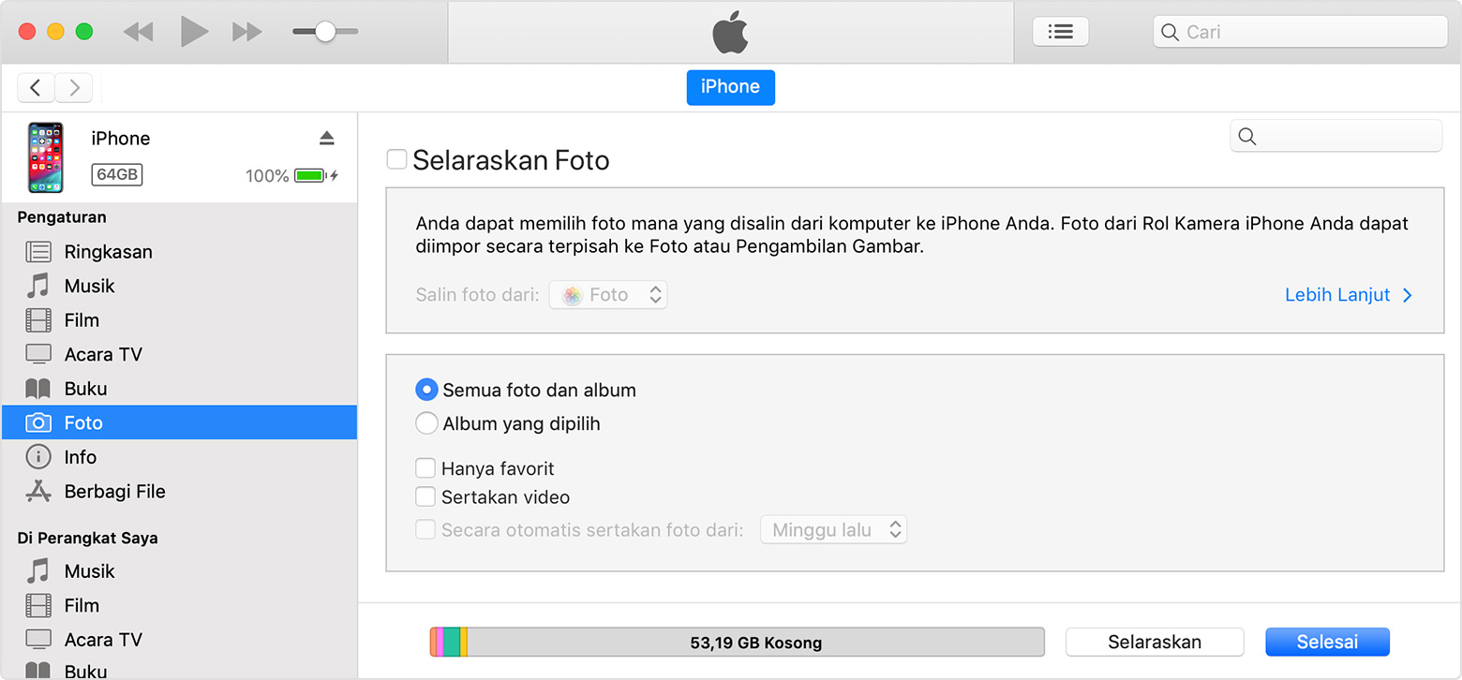Click the iPhone device thumbnail
The height and width of the screenshot is (680, 1462).
[46, 157]
